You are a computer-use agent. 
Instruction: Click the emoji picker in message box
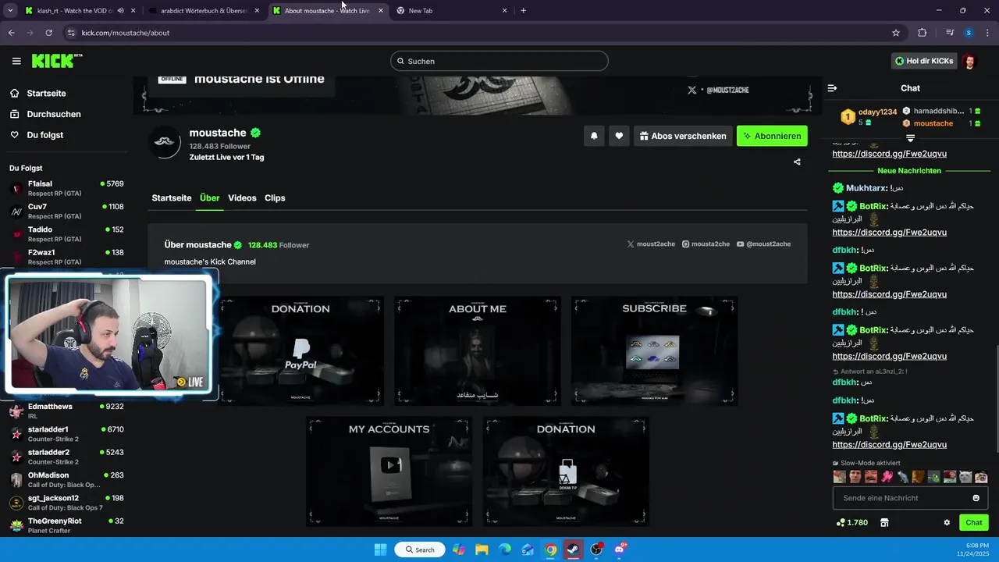pos(976,498)
